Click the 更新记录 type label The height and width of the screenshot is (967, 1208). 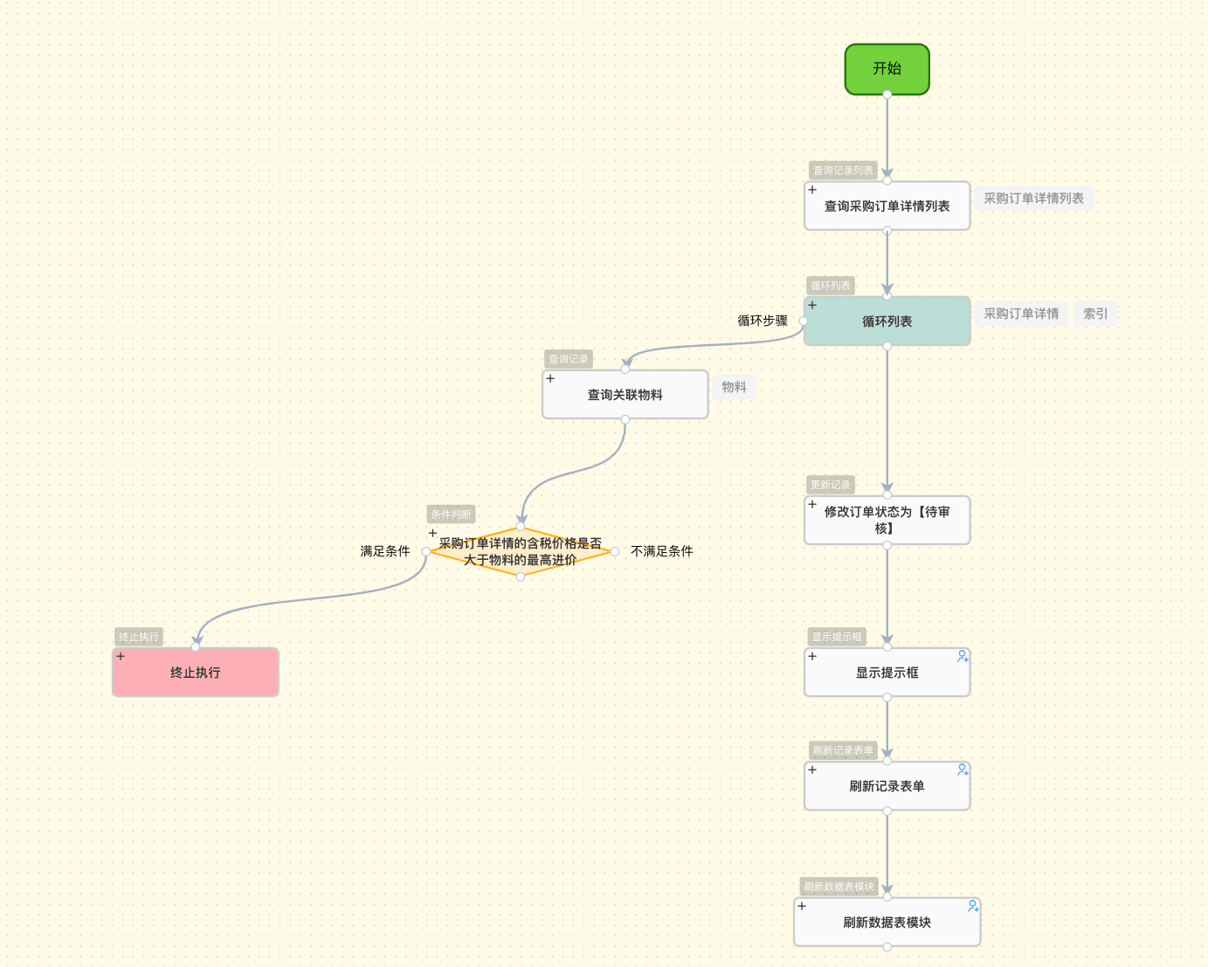coord(831,485)
